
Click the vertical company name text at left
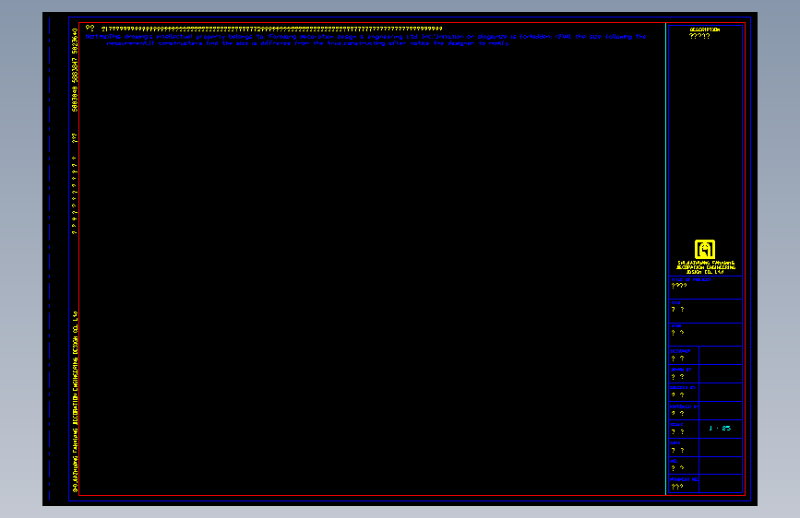click(76, 402)
